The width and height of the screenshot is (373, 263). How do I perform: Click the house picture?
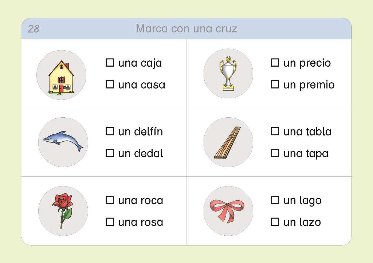click(61, 77)
